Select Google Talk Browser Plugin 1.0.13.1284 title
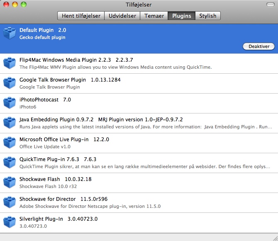 (x=70, y=80)
